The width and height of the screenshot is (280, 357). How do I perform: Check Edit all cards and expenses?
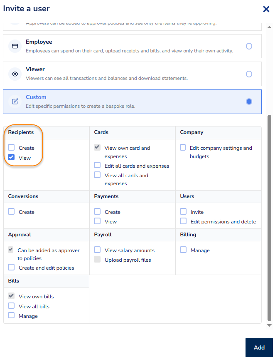tap(97, 166)
